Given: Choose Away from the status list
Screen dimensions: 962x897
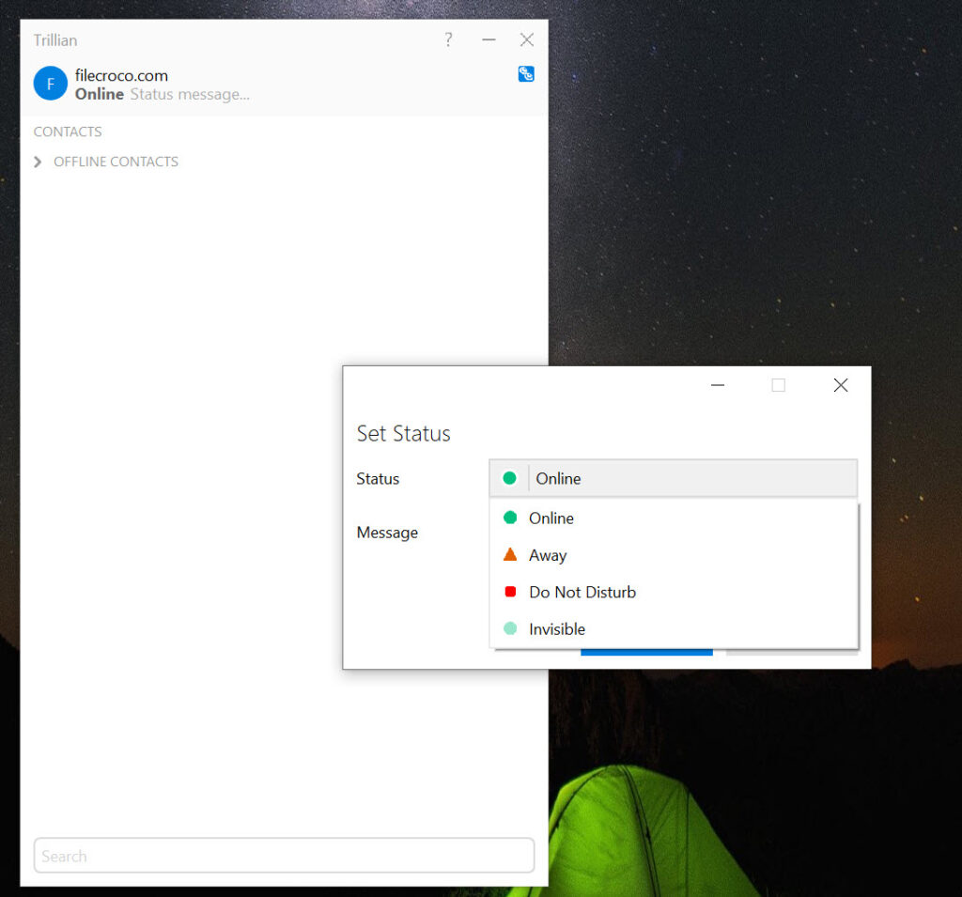Looking at the screenshot, I should coord(674,555).
